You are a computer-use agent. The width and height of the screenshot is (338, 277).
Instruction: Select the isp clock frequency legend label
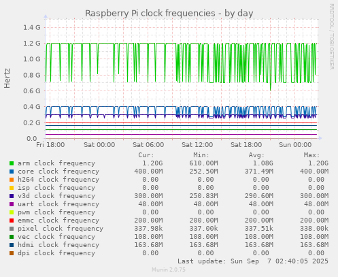[x=56, y=188]
